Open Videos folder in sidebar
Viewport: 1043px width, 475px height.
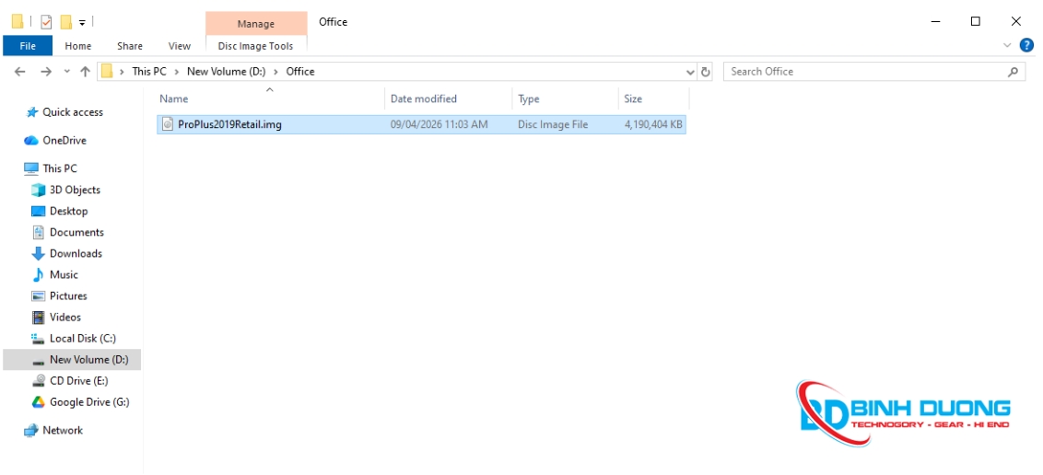point(56,317)
